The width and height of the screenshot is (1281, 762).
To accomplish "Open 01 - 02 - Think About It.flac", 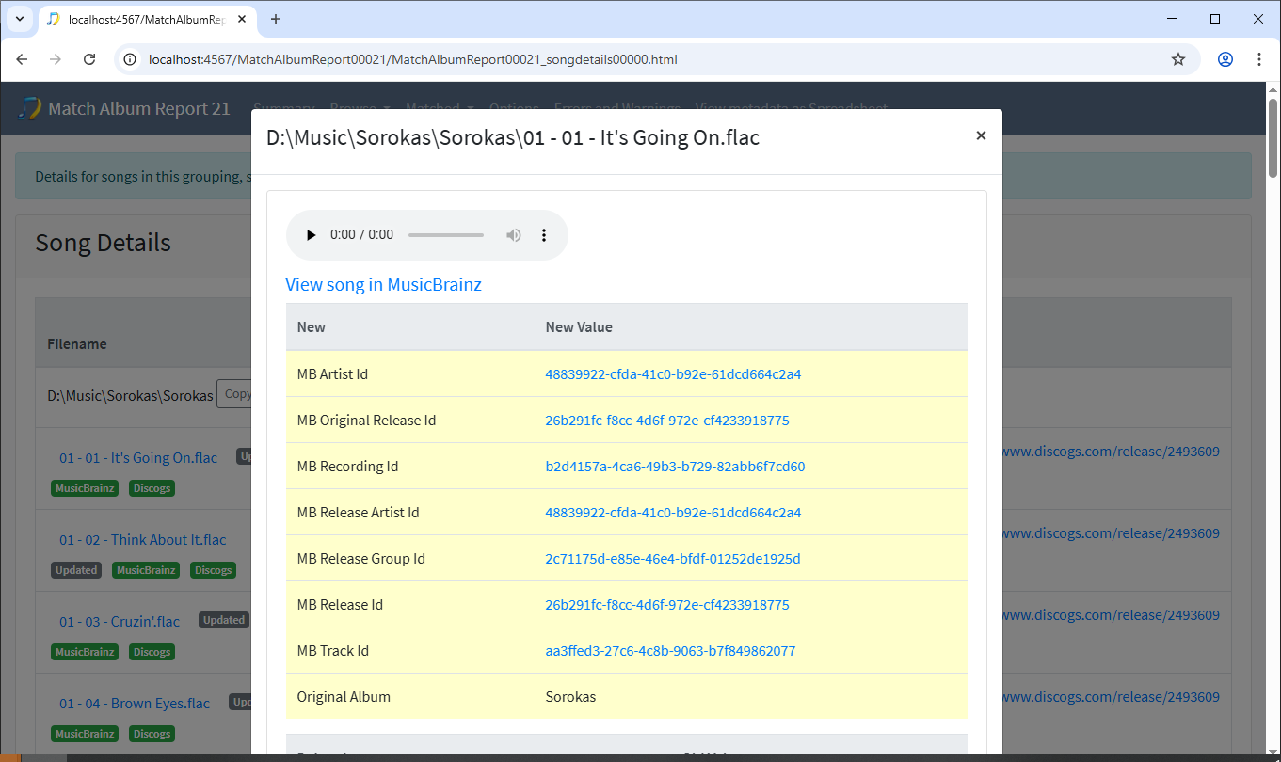I will pyautogui.click(x=142, y=540).
